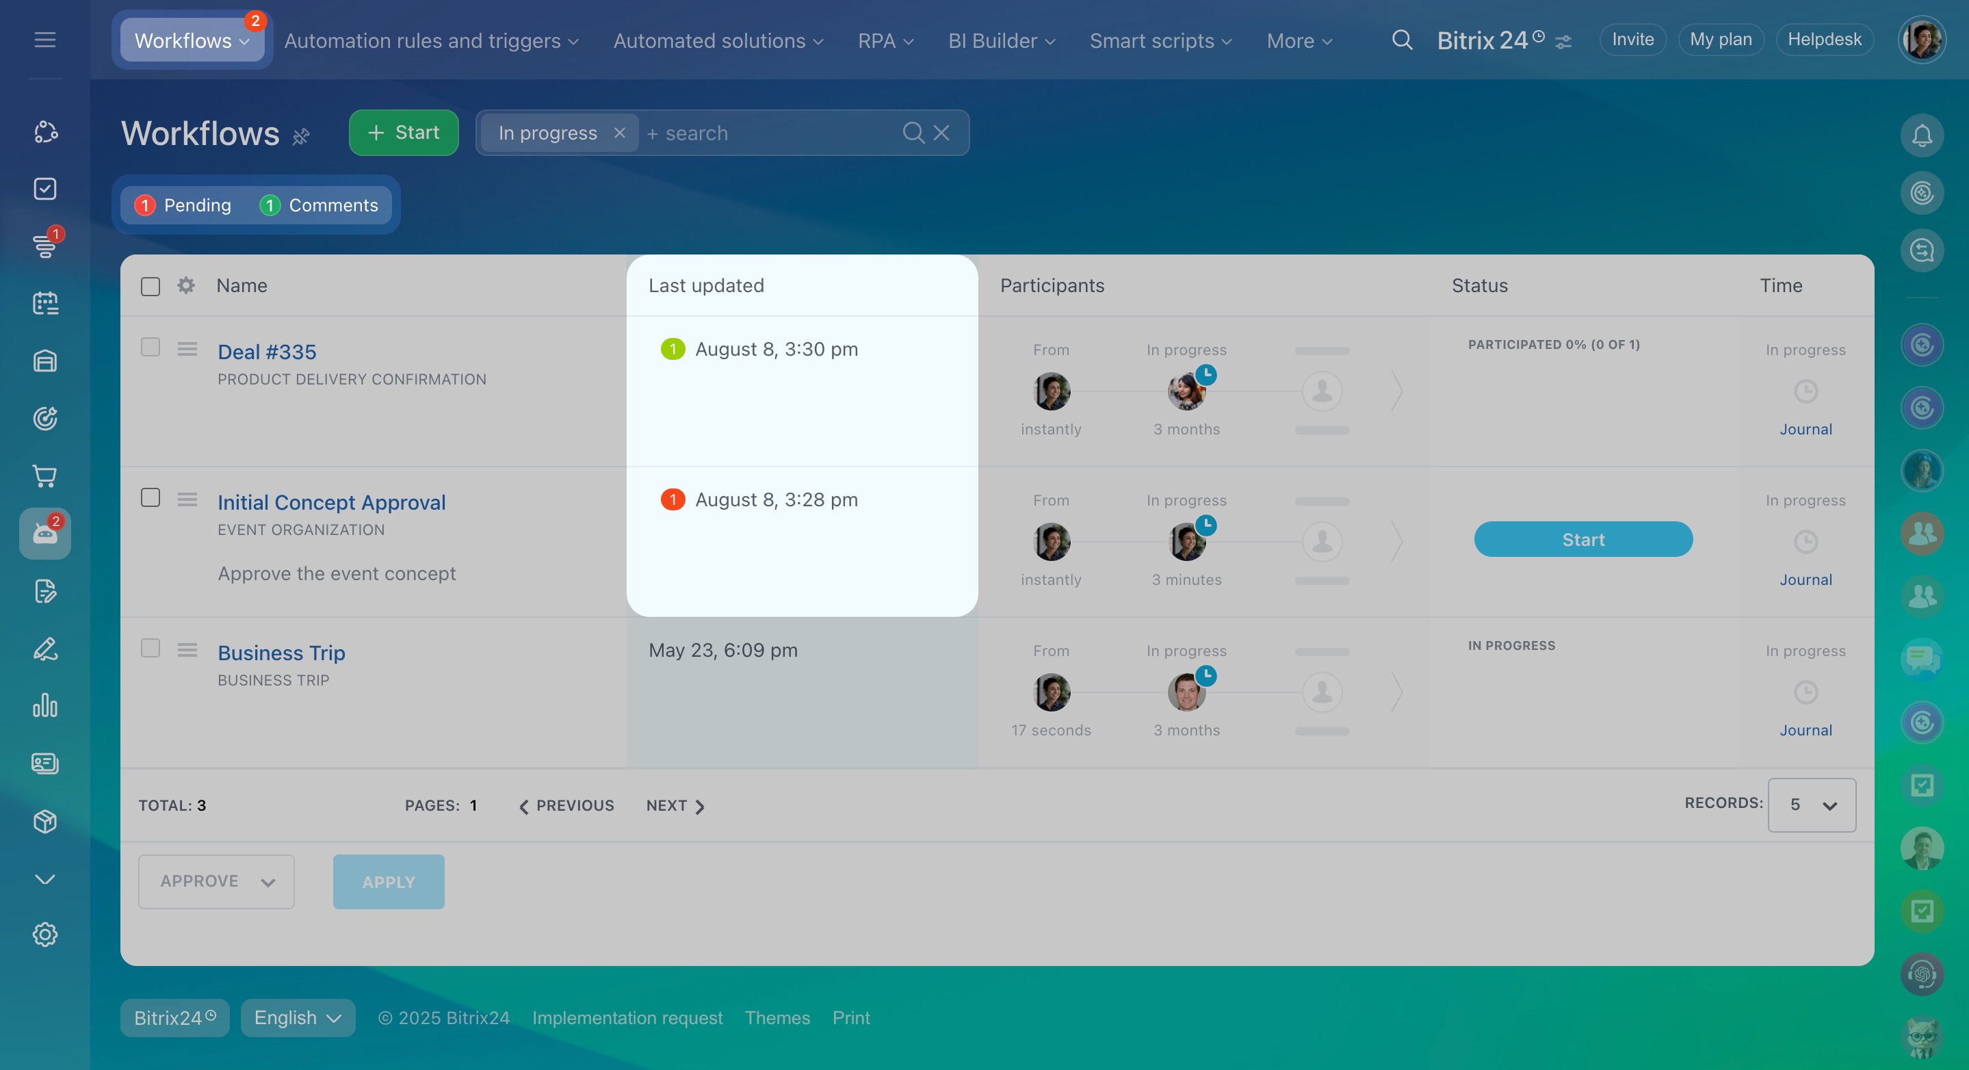
Task: Check the Initial Concept Approval row checkbox
Action: coord(151,498)
